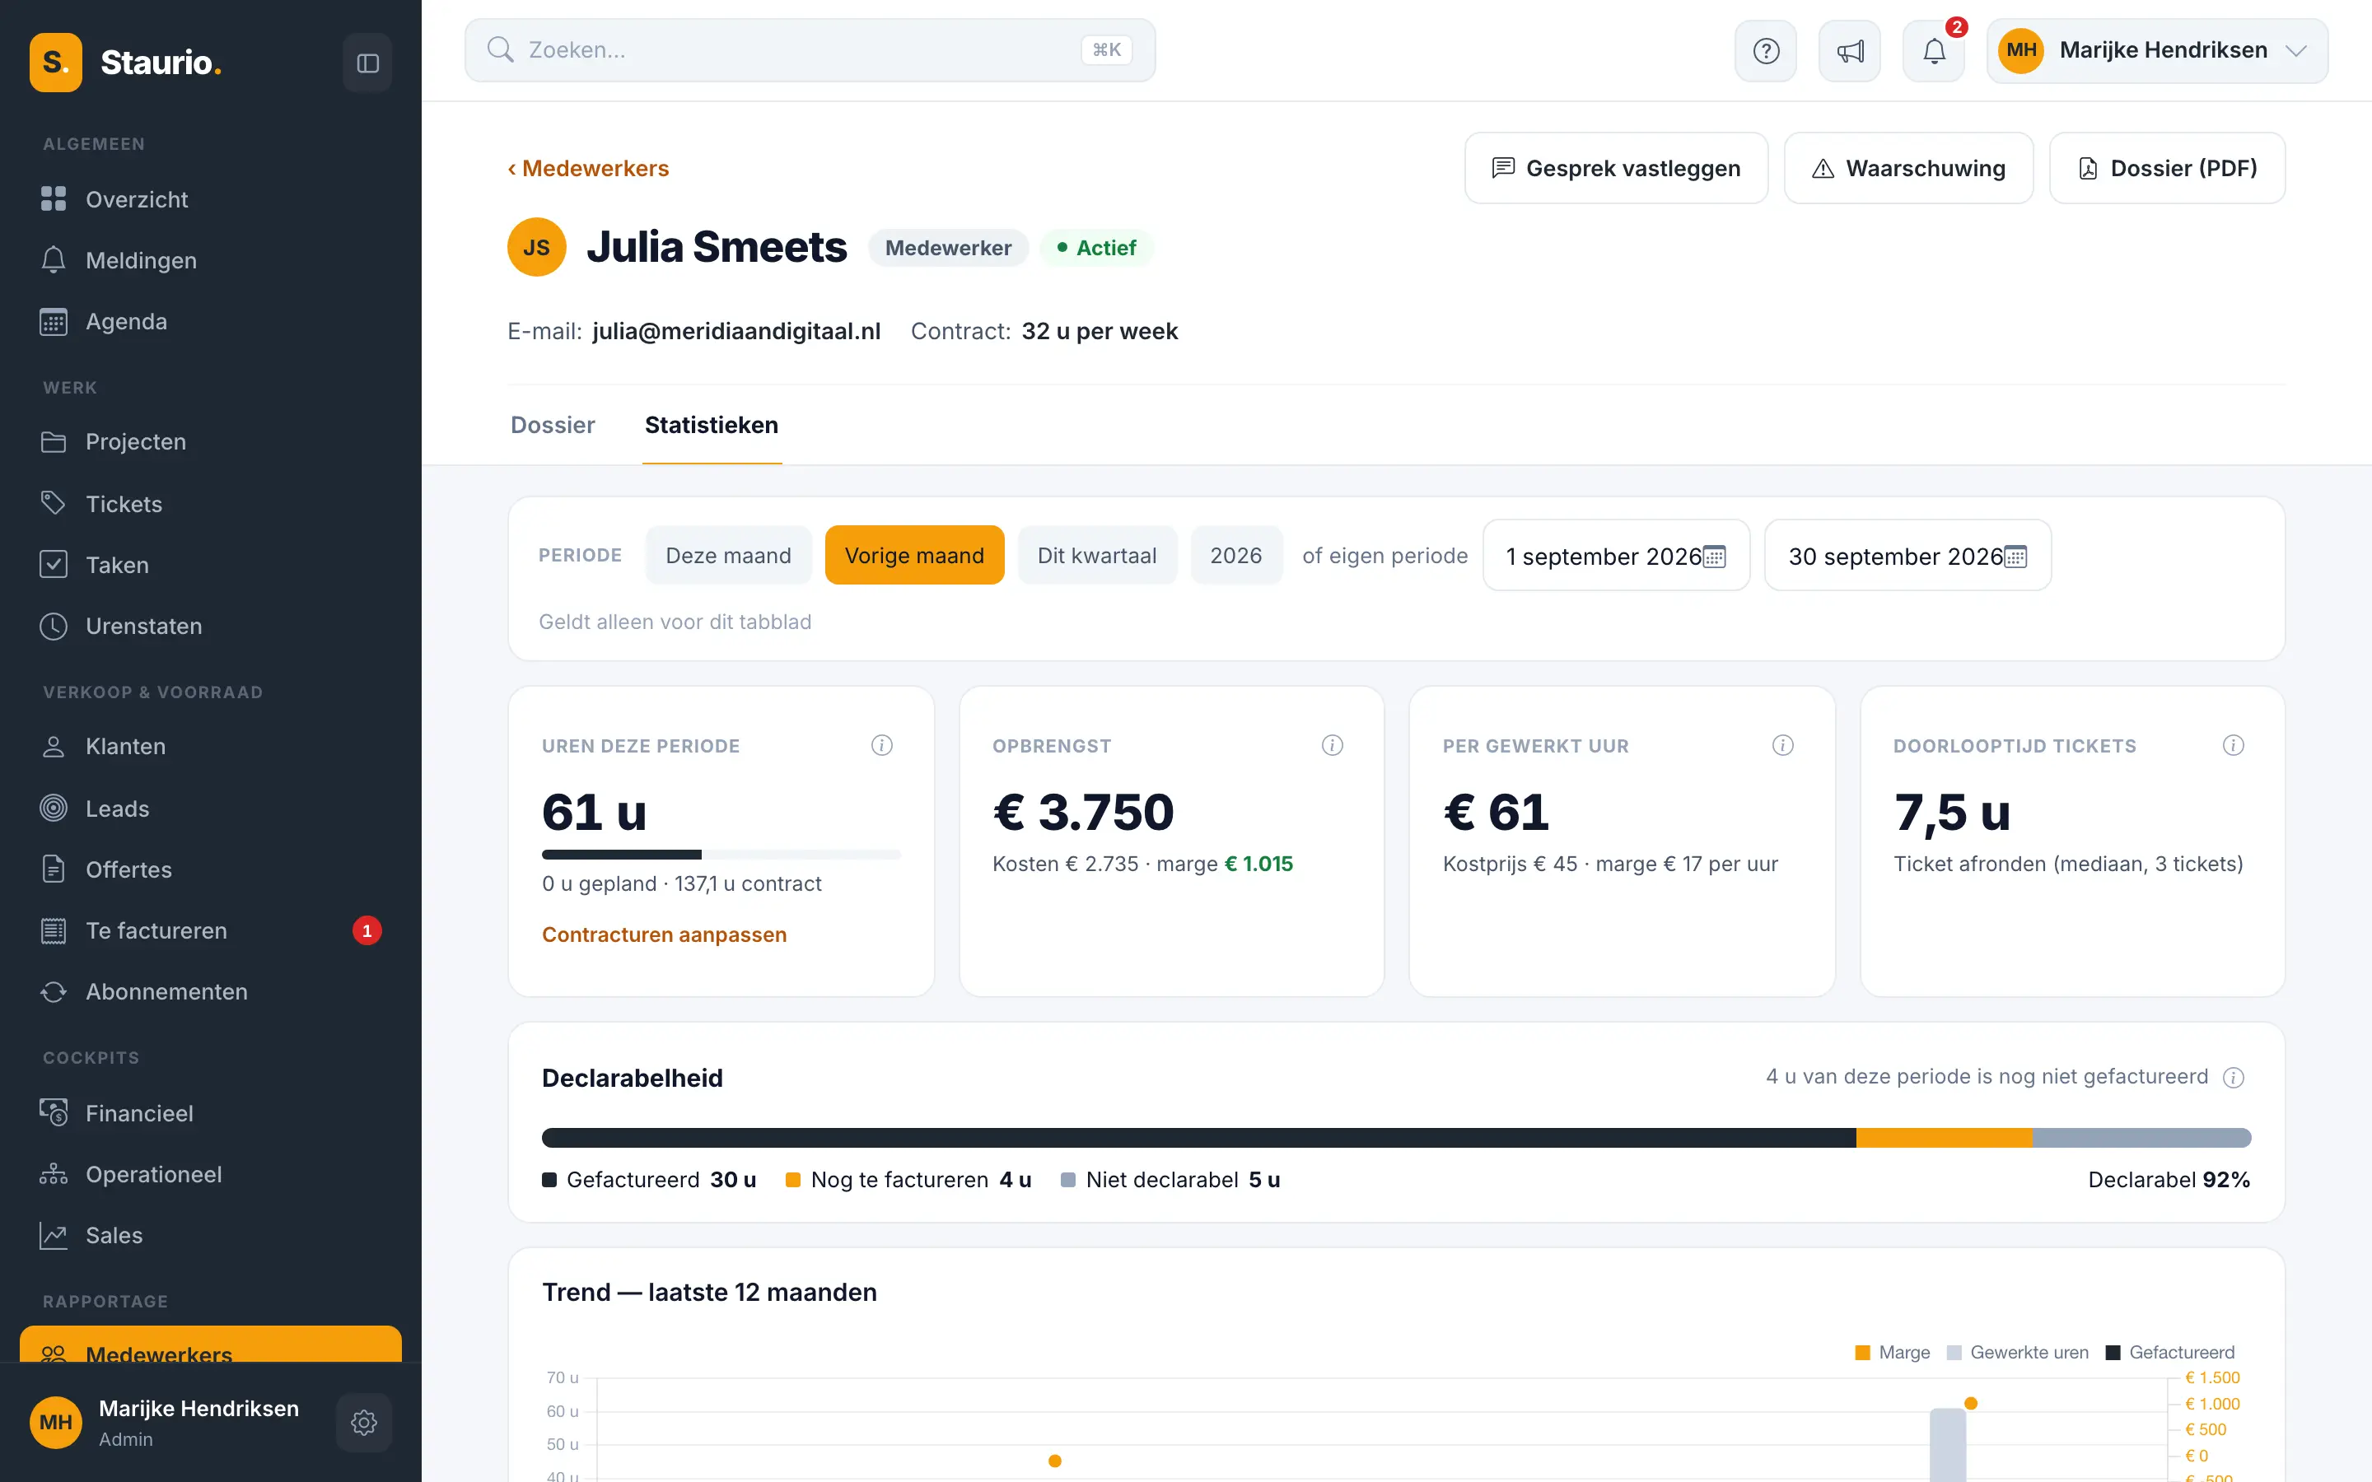
Task: Open Financieel cockpit icon
Action: [54, 1112]
